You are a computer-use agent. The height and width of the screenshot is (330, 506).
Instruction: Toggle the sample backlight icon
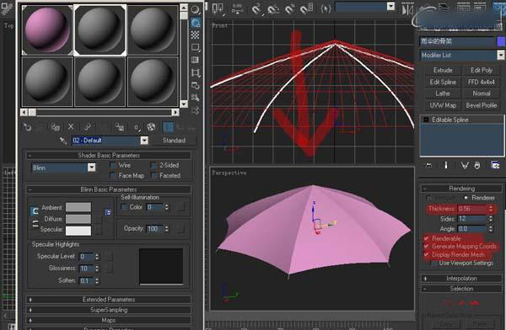pos(196,23)
